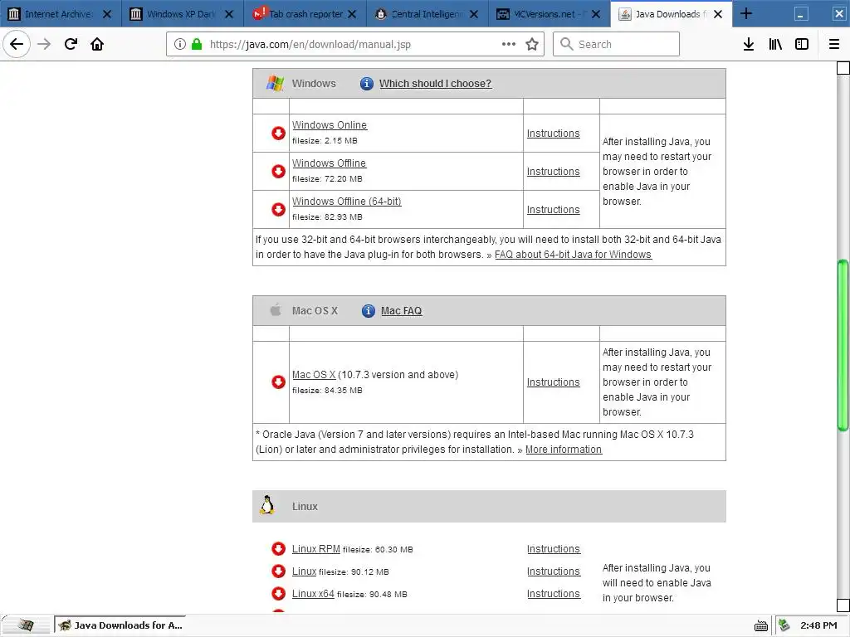Click red download icon for Windows Offline 64-bit
The width and height of the screenshot is (850, 637).
point(279,209)
